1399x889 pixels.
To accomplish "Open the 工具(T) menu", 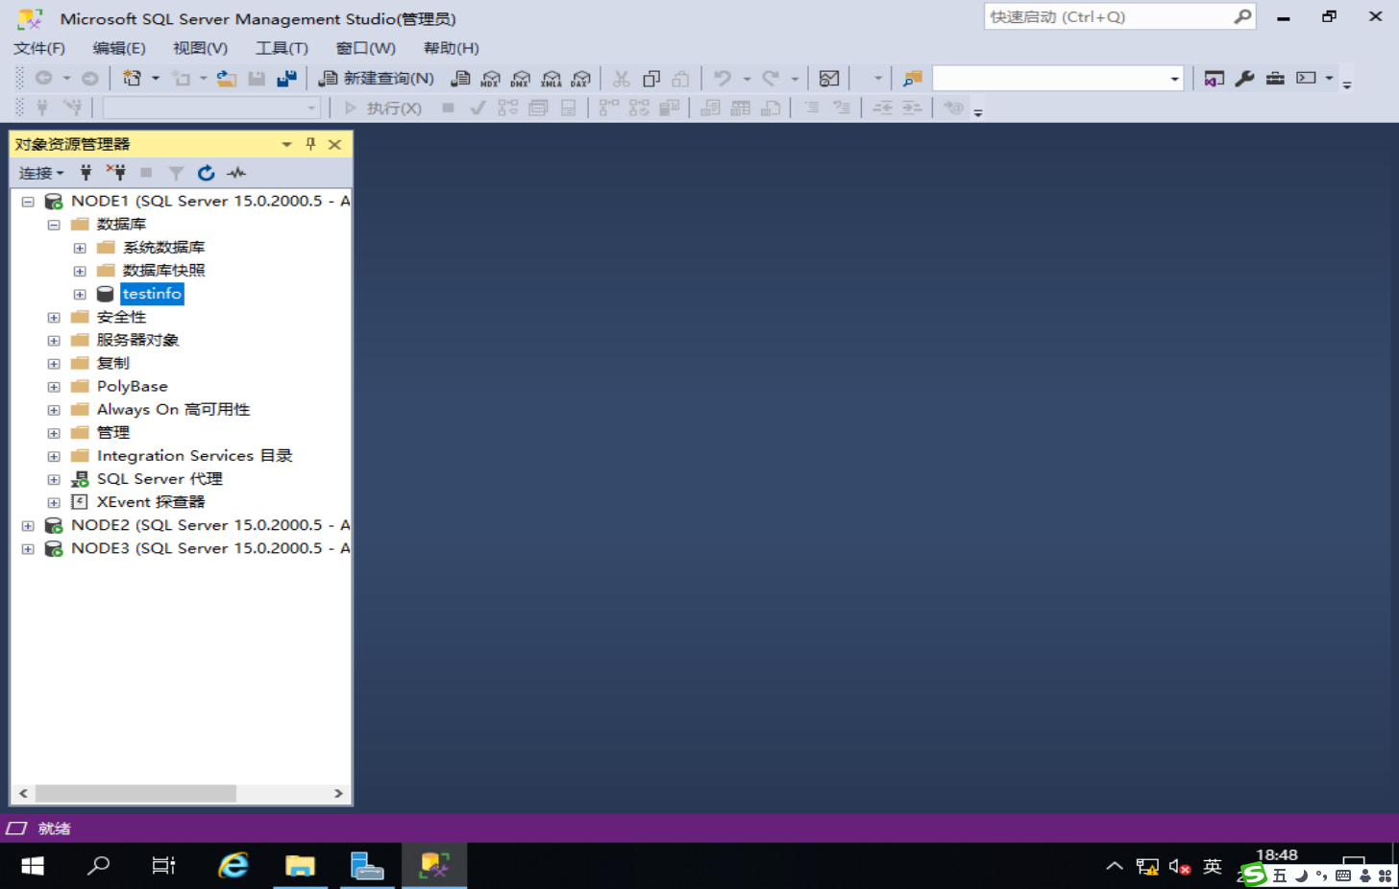I will 282,48.
